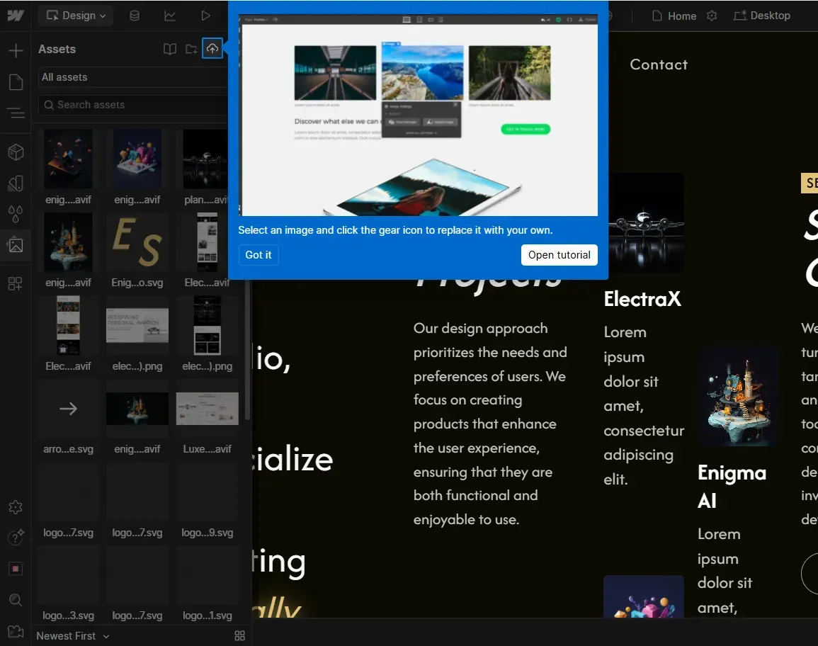Open the Apps panel icon
818x646 pixels.
[x=16, y=283]
